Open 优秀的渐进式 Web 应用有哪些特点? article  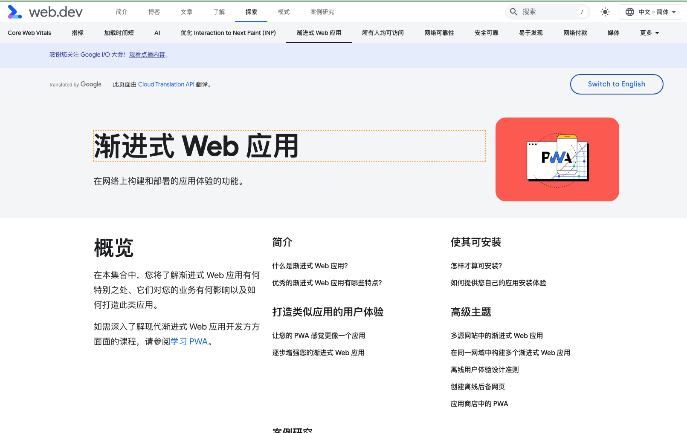[327, 283]
